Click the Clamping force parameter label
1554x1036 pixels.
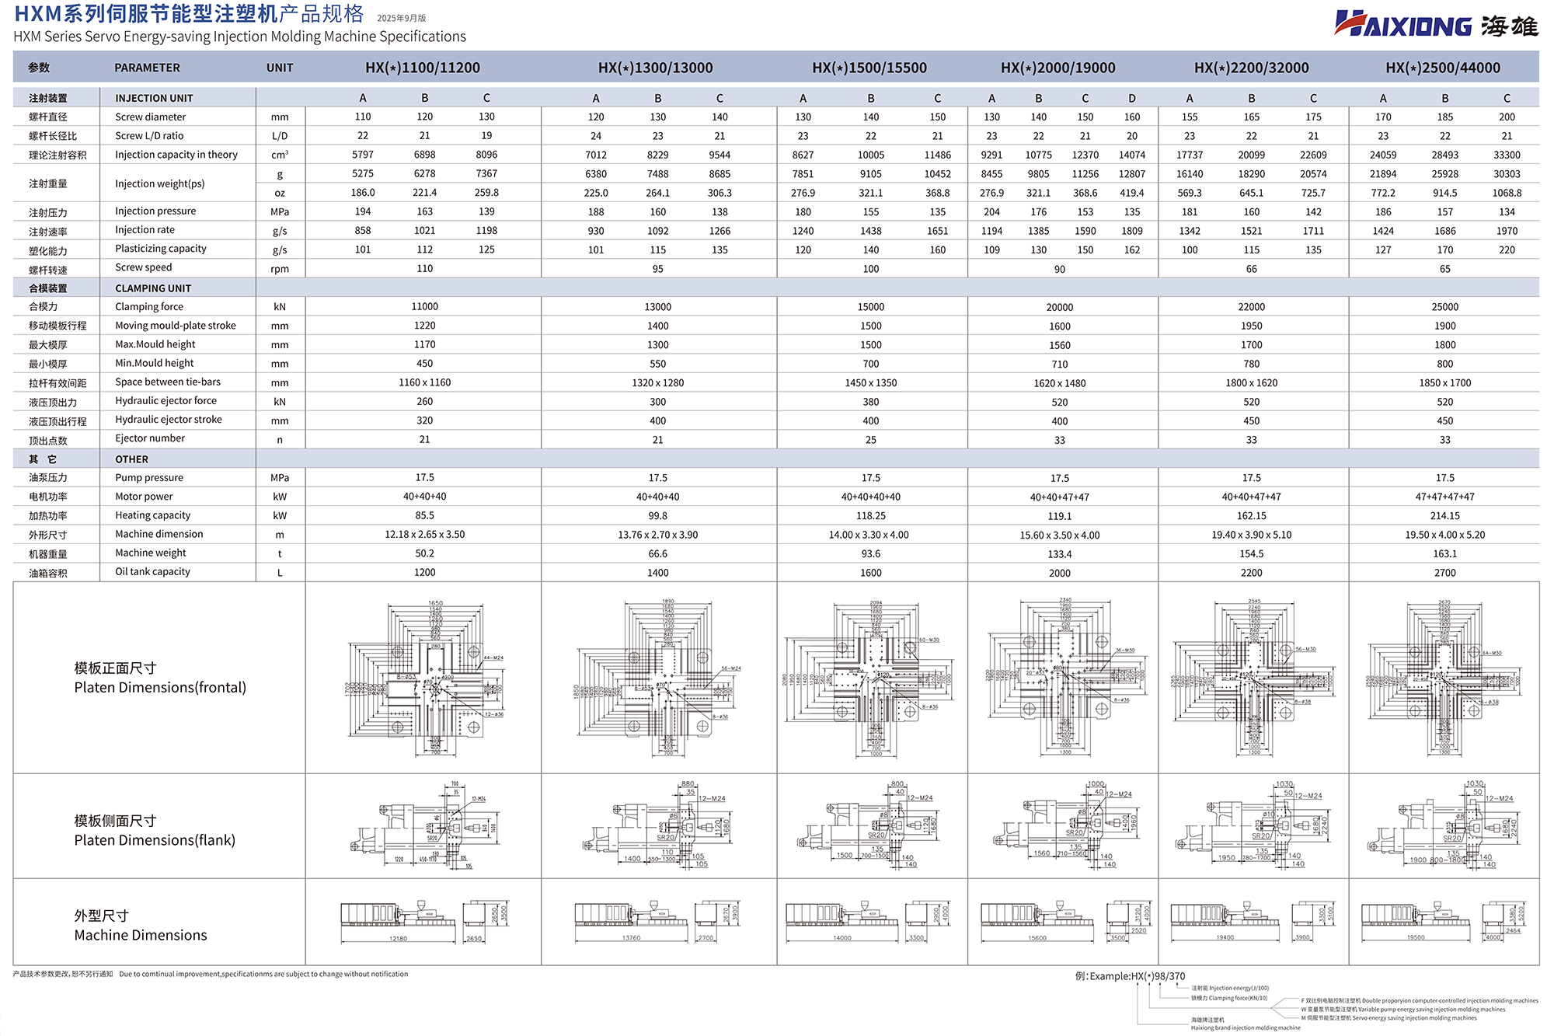[149, 307]
